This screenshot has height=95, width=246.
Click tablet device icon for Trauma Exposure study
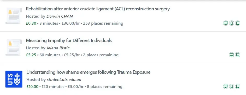coord(238,86)
